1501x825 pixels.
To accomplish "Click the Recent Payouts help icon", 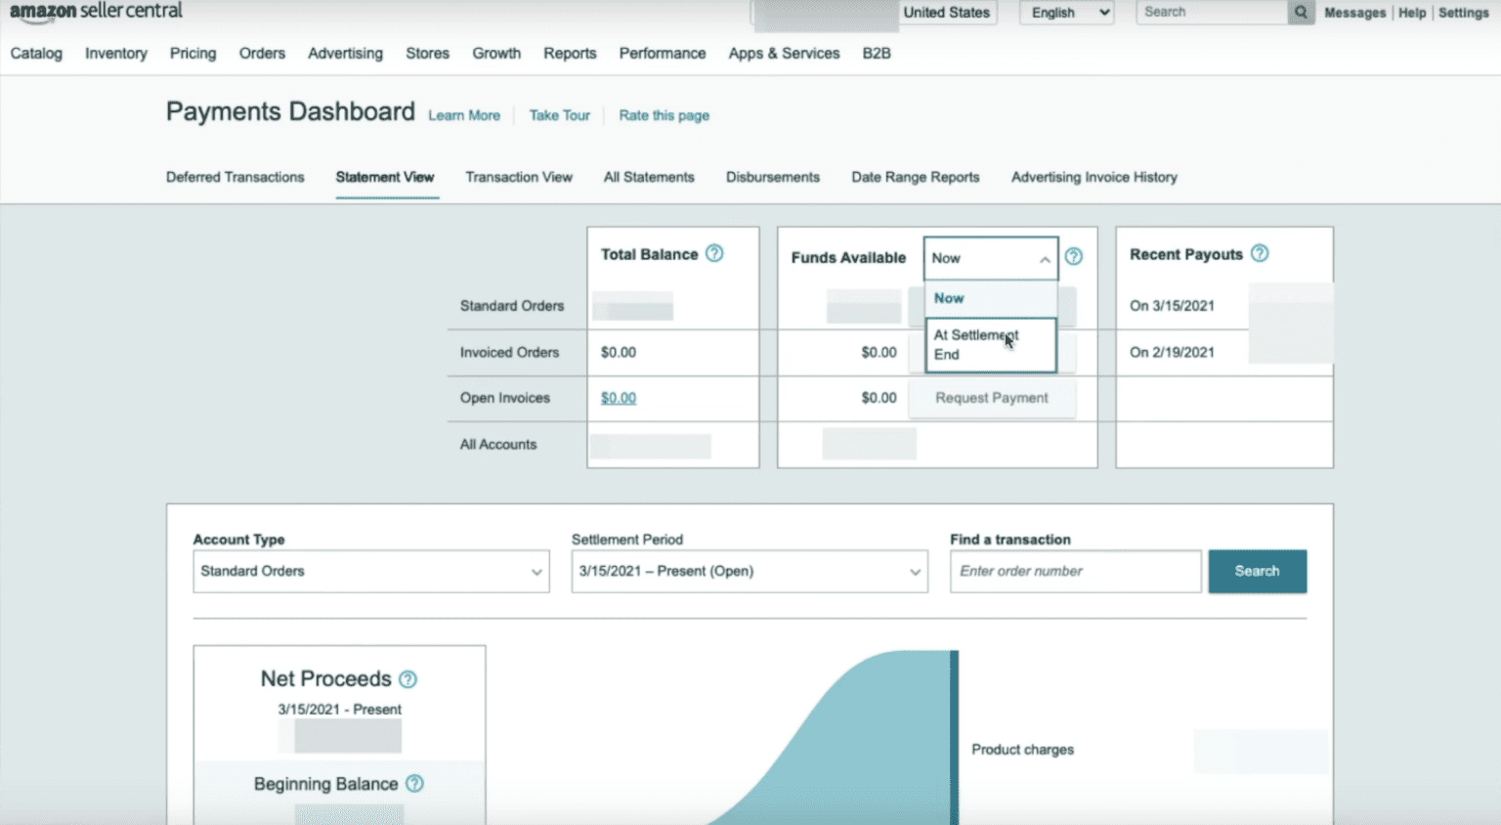I will 1260,253.
